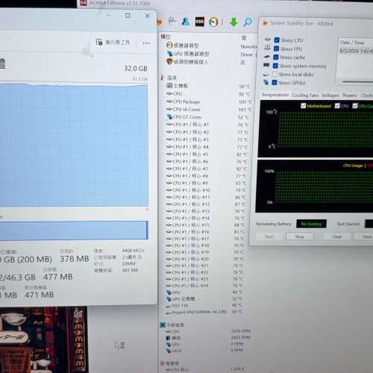Click the Start button in stability test
The height and width of the screenshot is (373, 373).
coord(269,236)
